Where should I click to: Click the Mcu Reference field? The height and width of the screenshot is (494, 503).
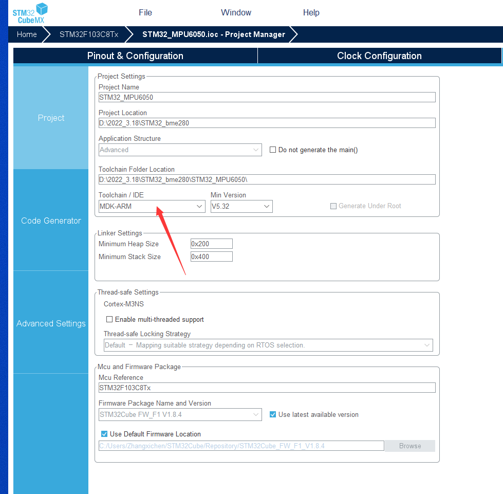tap(267, 388)
